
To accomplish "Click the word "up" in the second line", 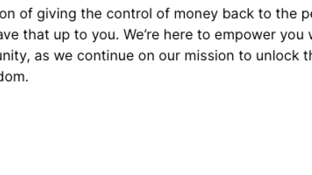I will [x=62, y=35].
